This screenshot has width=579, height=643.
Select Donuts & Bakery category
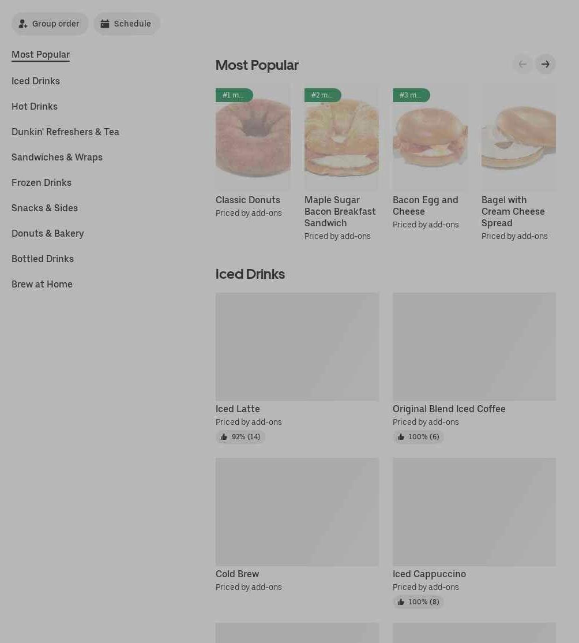click(x=47, y=234)
